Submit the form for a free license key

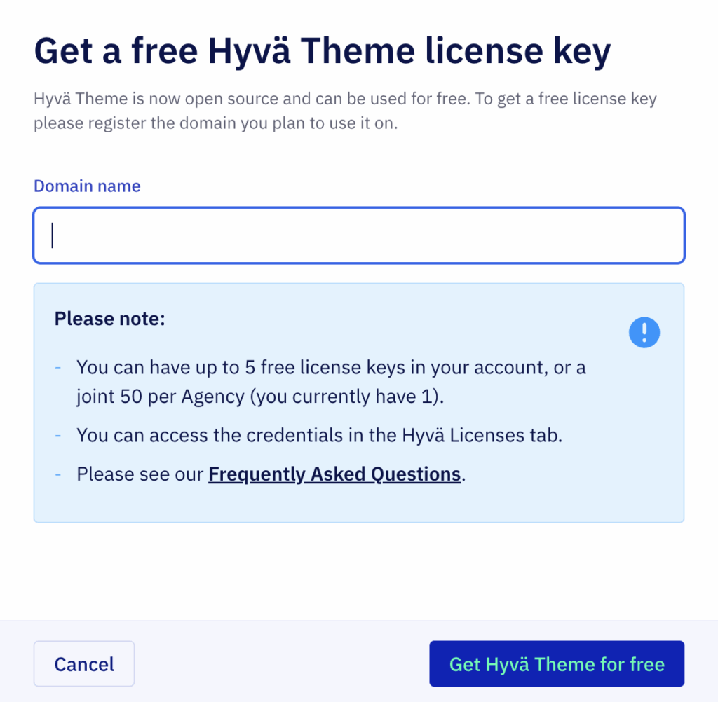click(556, 663)
